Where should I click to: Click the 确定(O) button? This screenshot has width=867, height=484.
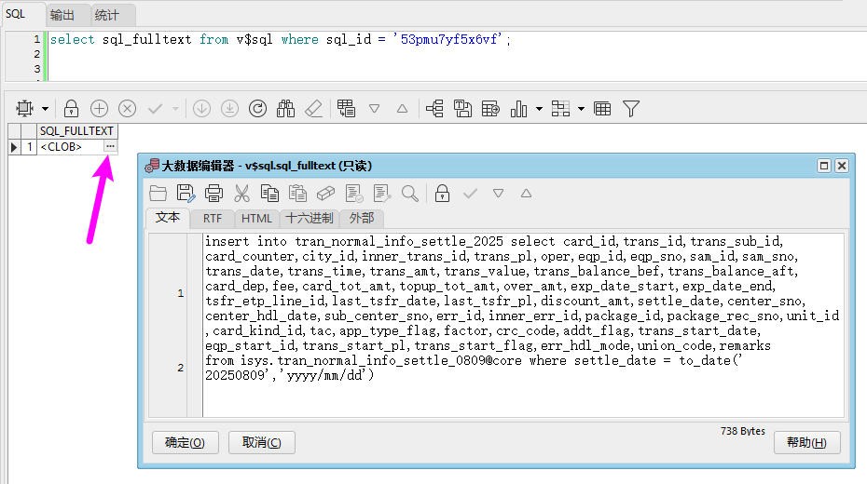(x=185, y=442)
